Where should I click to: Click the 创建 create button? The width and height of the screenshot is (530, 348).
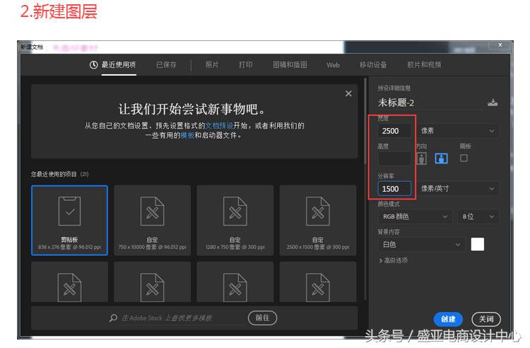[x=448, y=319]
